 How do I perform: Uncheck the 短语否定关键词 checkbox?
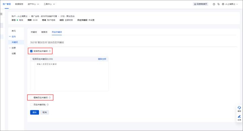pyautogui.click(x=31, y=51)
